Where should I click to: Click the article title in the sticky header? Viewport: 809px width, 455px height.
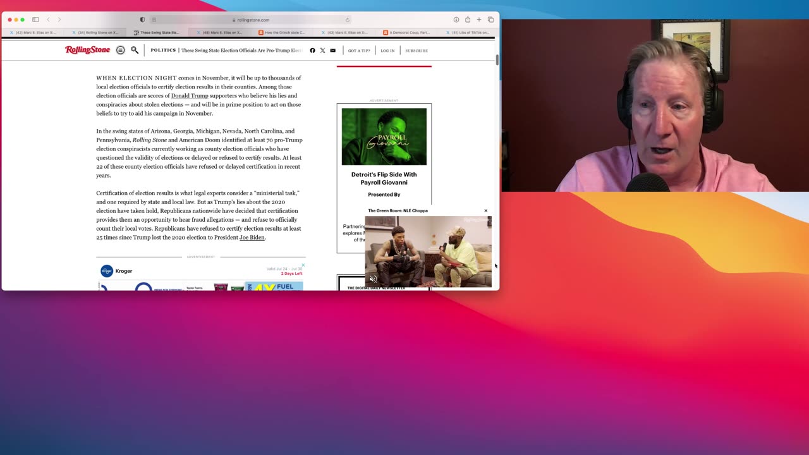point(241,50)
